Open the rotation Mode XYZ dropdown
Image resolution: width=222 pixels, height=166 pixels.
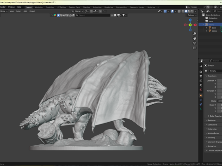[220, 101]
